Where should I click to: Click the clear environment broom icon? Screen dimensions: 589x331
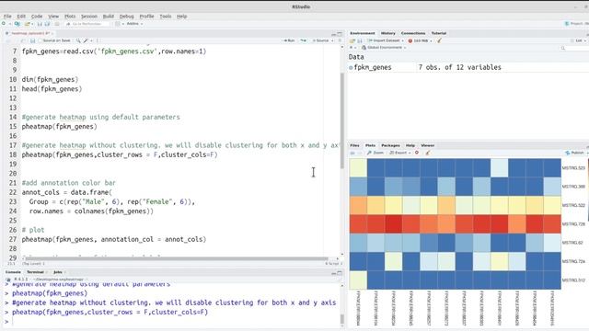[439, 40]
